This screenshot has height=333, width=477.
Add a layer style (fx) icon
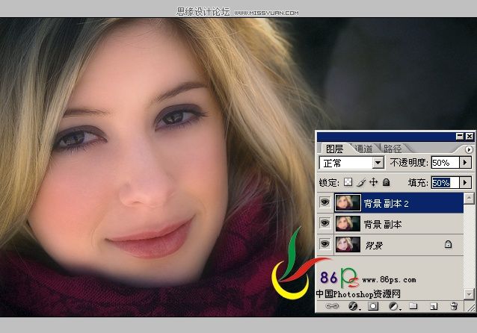[353, 306]
